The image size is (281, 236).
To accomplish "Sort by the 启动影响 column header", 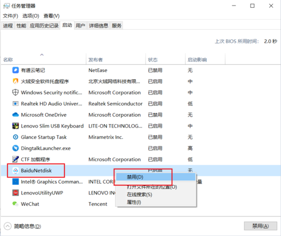I will 205,60.
